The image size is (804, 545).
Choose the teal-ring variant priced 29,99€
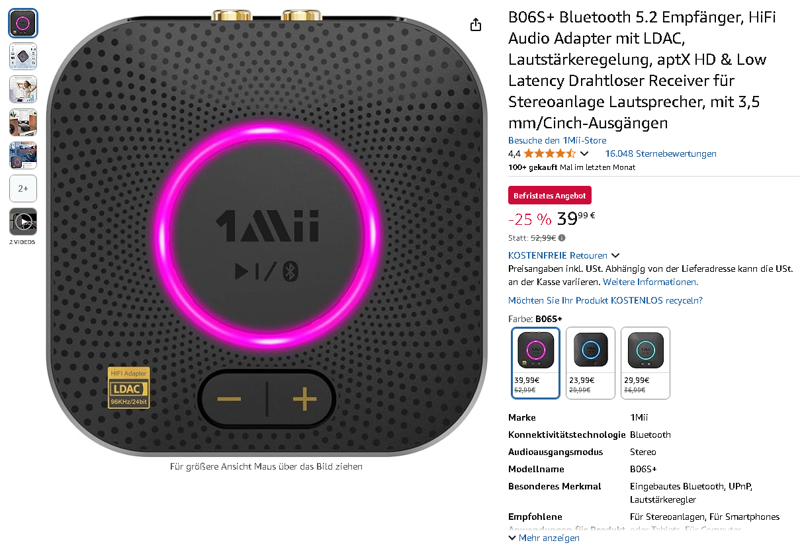646,363
